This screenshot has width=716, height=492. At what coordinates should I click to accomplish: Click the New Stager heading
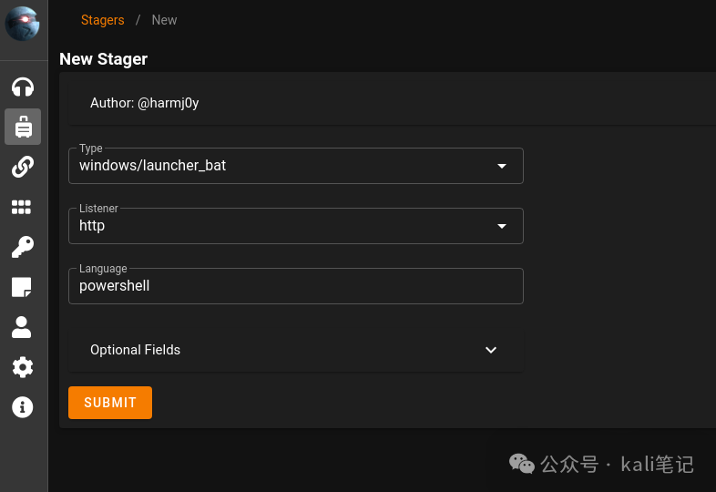pyautogui.click(x=103, y=59)
